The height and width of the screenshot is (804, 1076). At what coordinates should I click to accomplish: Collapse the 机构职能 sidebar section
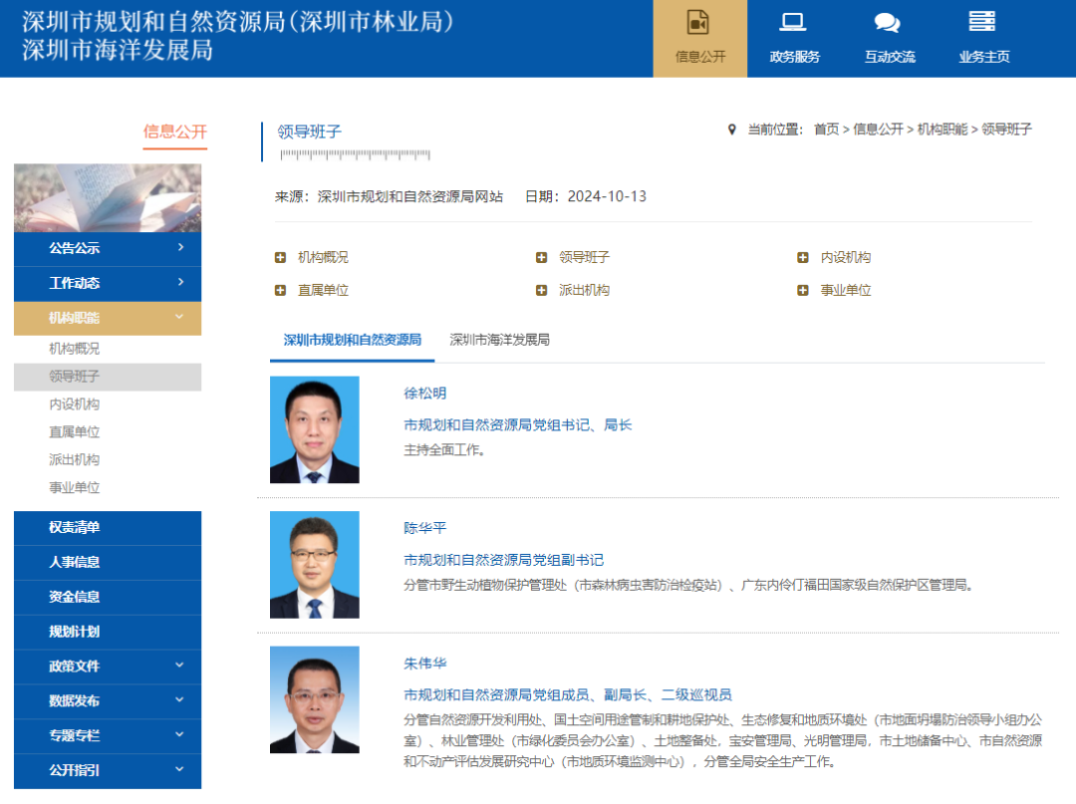180,318
